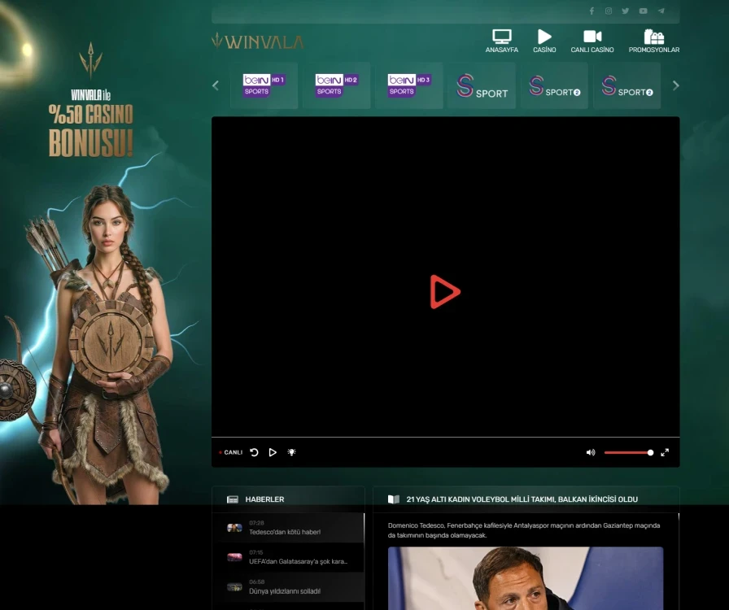Screen dimensions: 729x610
Task: Select the last S Sport 2 channel
Action: [626, 85]
